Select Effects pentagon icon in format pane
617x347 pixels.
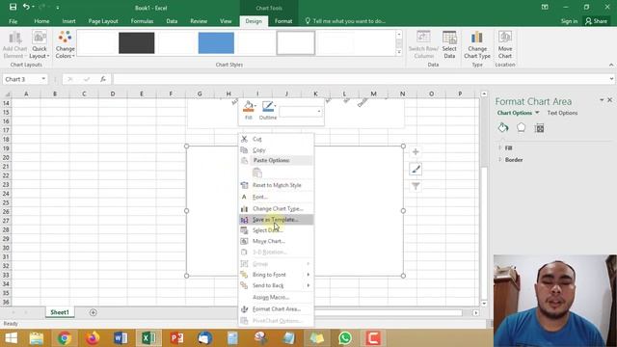click(x=521, y=128)
